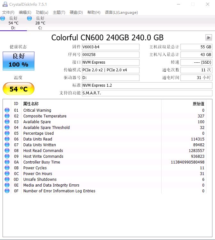
Task: Click the raw value 113840990580498
Action: click(x=187, y=162)
